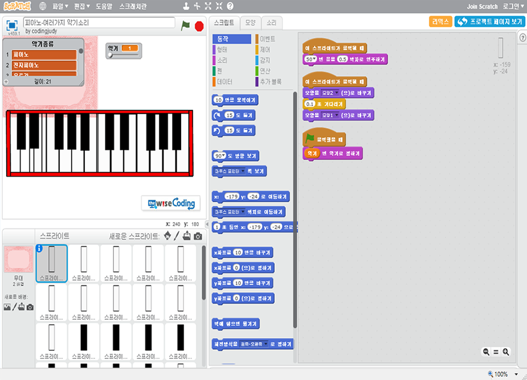Click the Join Scratch link
527x380 pixels.
(482, 6)
